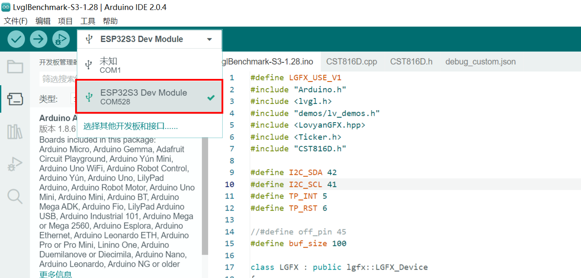The image size is (581, 278).
Task: Open the Boards Manager sidebar icon
Action: point(15,99)
